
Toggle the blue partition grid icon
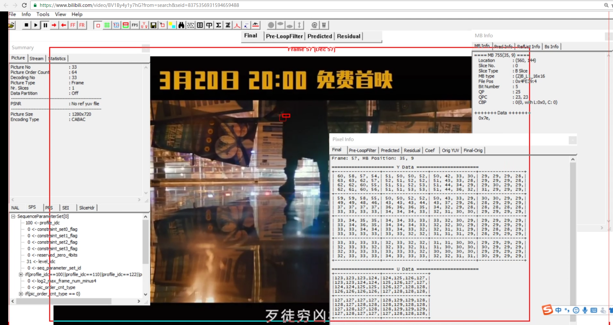point(116,25)
